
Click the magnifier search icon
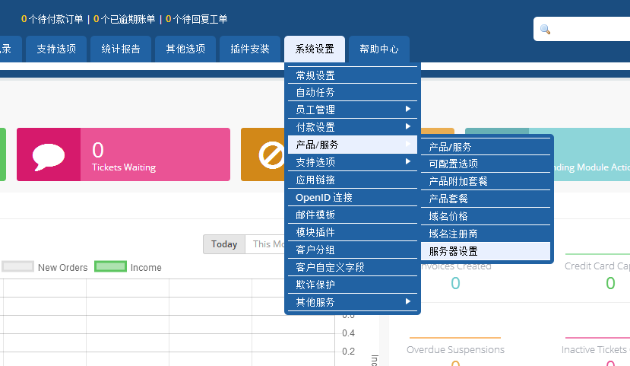click(x=545, y=29)
